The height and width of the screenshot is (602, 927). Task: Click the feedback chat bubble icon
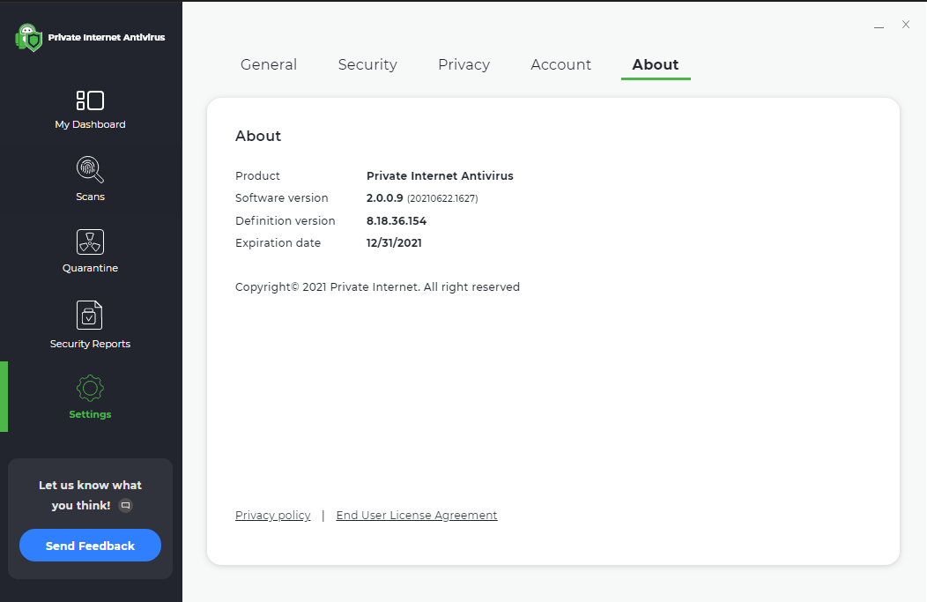126,506
